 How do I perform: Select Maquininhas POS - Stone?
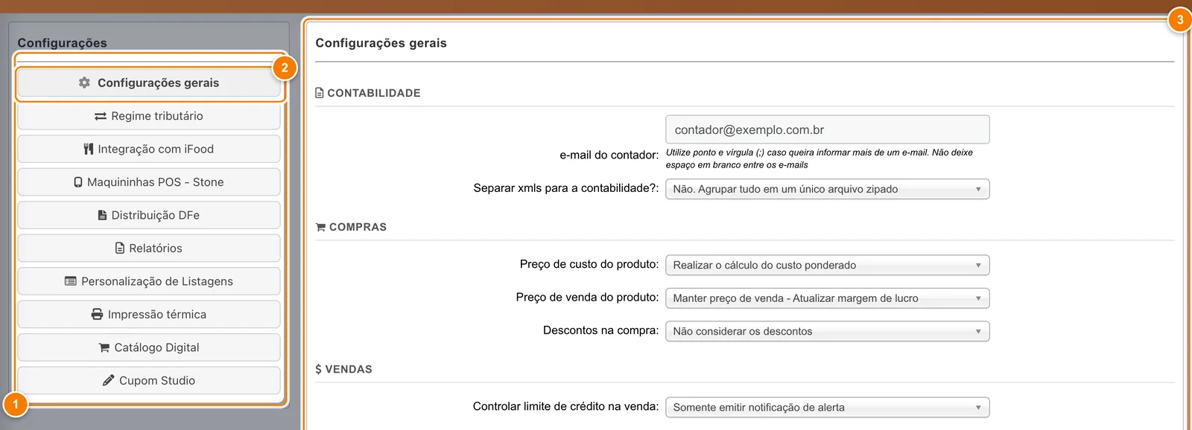(x=149, y=182)
